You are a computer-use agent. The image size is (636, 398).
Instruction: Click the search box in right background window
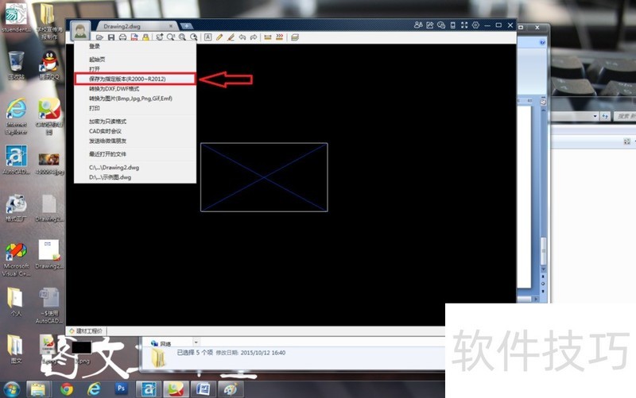tap(624, 116)
